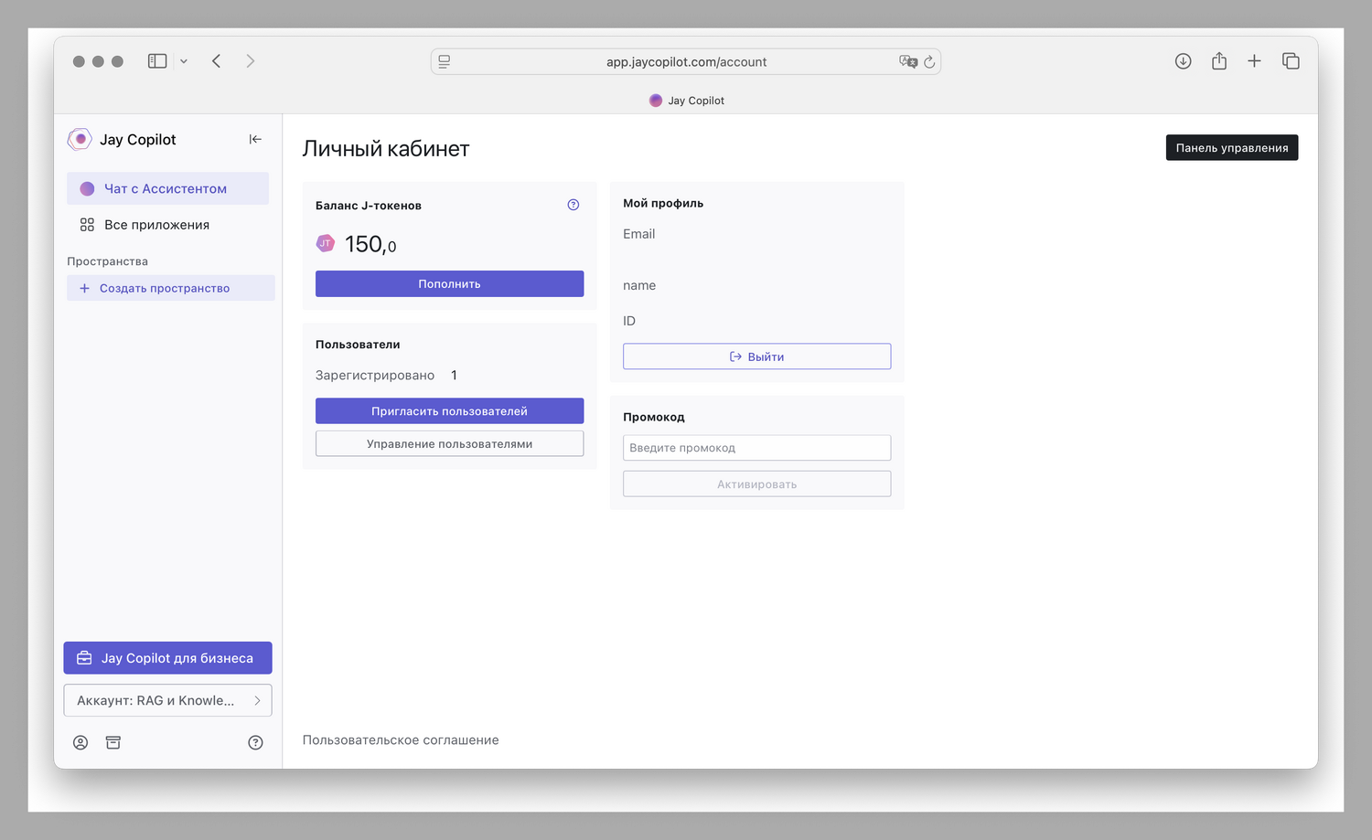
Task: Reload the page in address bar
Action: tap(929, 62)
